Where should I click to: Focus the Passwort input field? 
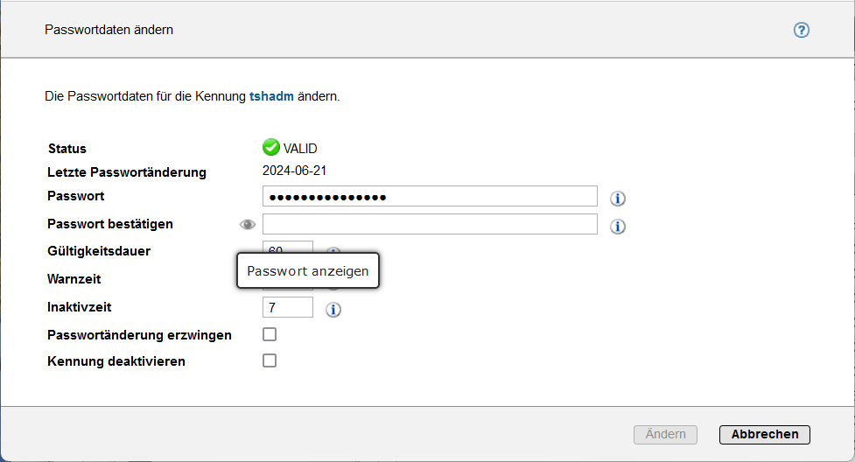click(430, 196)
